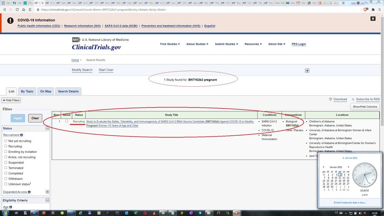384x216 pixels.
Task: Open the About Studies dropdown menu
Action: 197,44
